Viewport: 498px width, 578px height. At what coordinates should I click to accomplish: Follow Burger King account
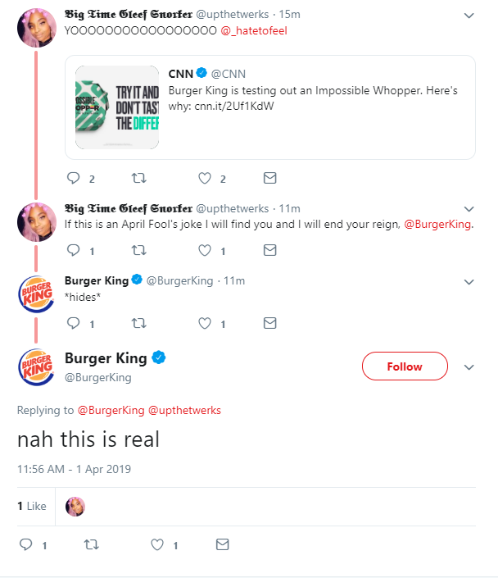pos(405,366)
